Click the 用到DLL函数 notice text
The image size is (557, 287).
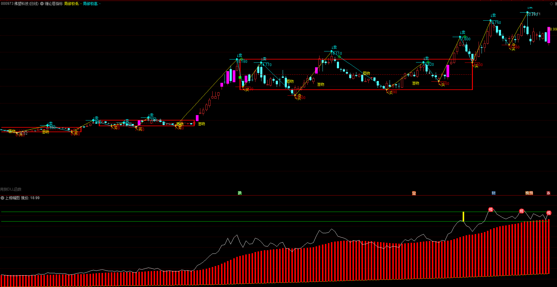tap(11, 189)
